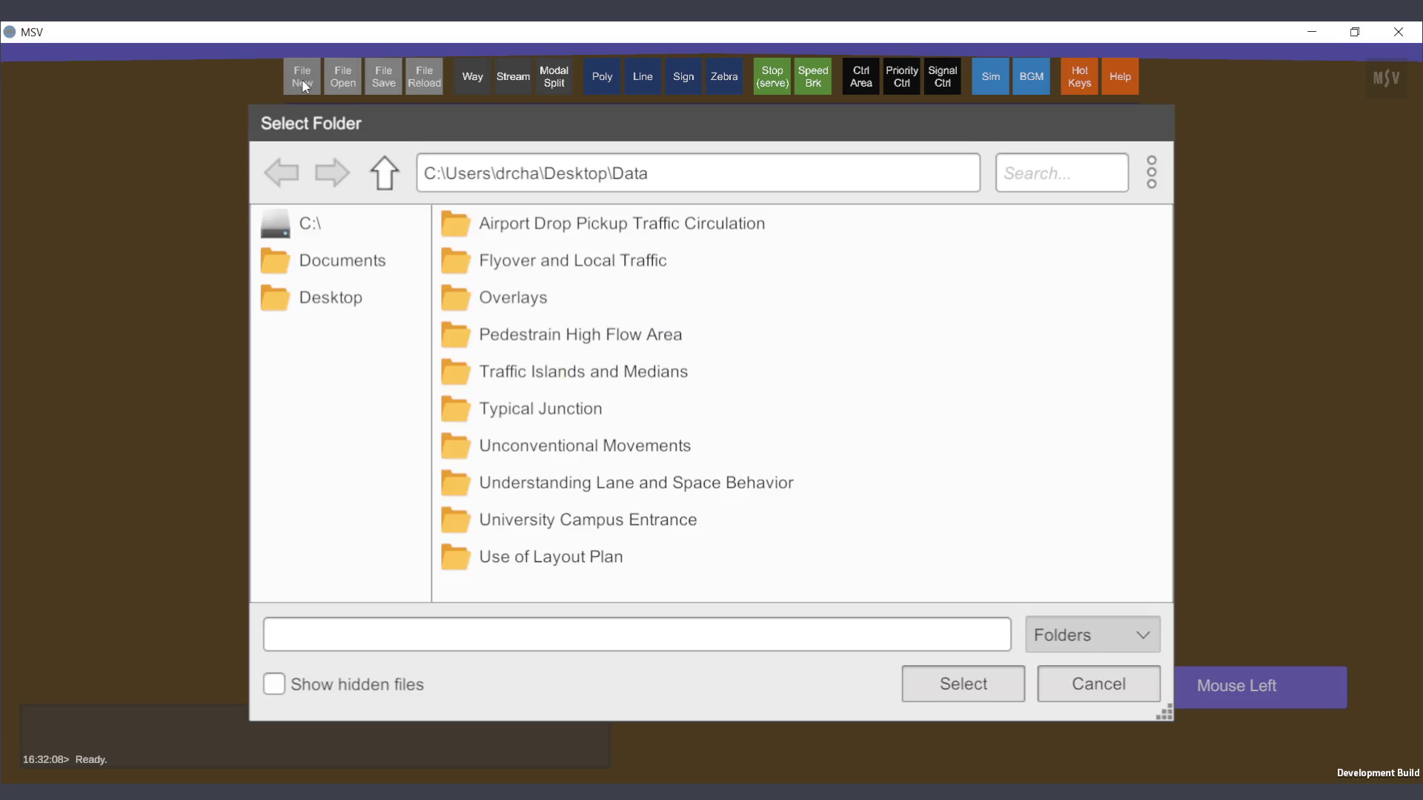Click the dialog resize grip handle

pos(1164,712)
